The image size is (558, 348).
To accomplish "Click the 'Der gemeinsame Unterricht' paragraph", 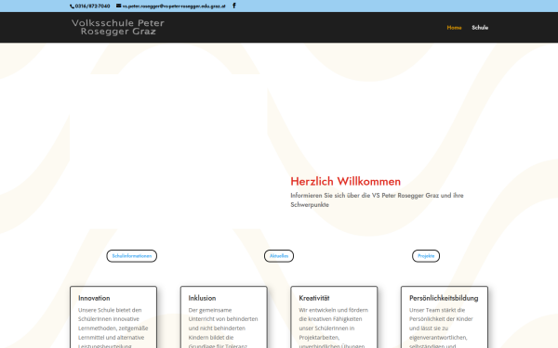I will (223, 328).
